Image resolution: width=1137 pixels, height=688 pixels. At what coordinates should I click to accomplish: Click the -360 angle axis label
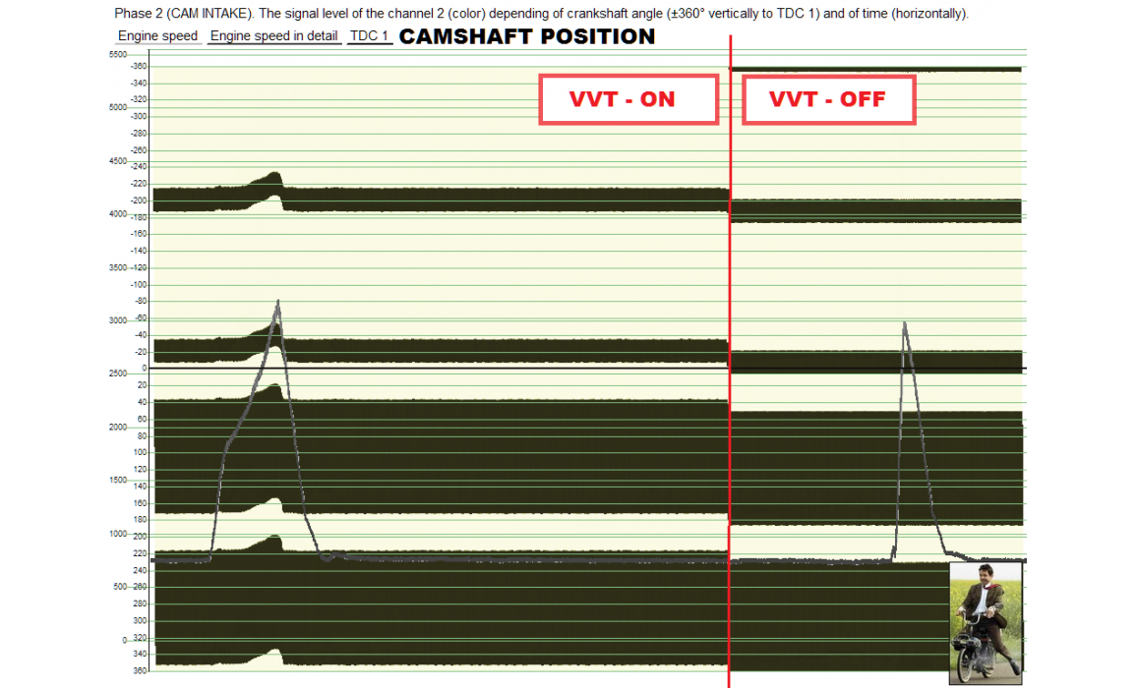(140, 66)
